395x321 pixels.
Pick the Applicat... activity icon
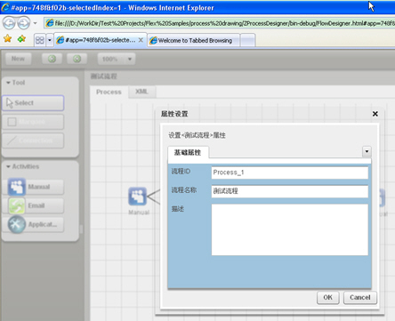coord(16,224)
